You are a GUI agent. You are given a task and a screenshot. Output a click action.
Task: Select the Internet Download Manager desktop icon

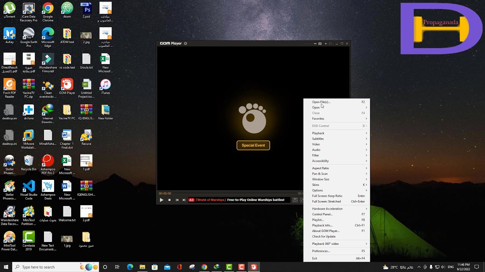pos(48,114)
